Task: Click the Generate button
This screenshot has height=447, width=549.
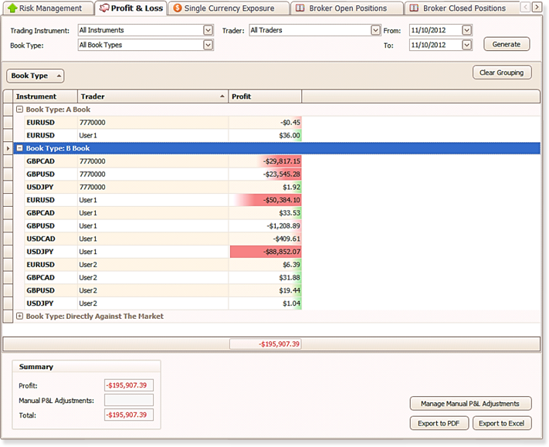Action: [x=507, y=44]
